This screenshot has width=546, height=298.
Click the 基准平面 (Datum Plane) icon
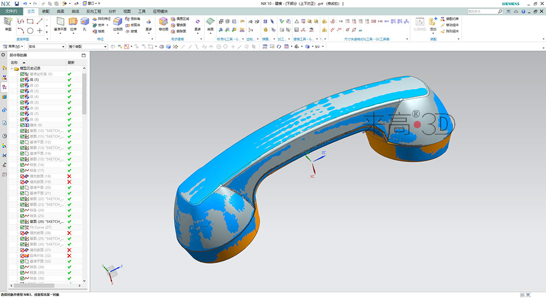(x=60, y=22)
